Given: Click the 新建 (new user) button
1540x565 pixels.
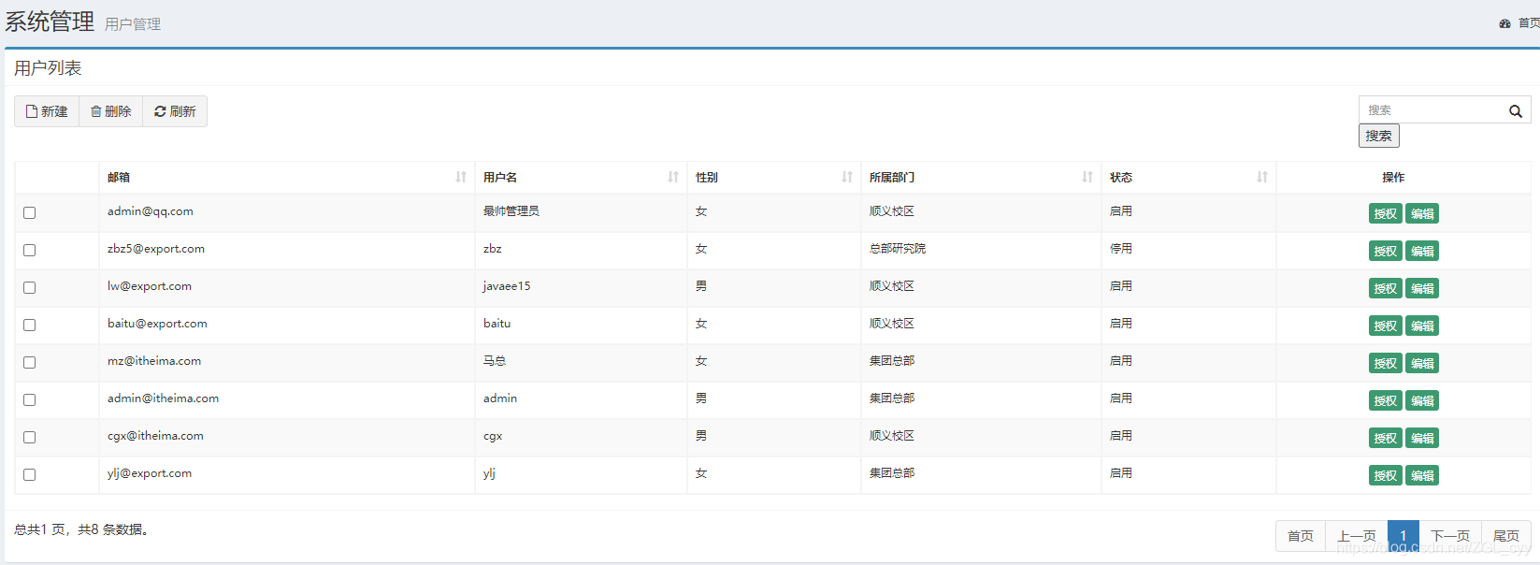Looking at the screenshot, I should tap(47, 111).
